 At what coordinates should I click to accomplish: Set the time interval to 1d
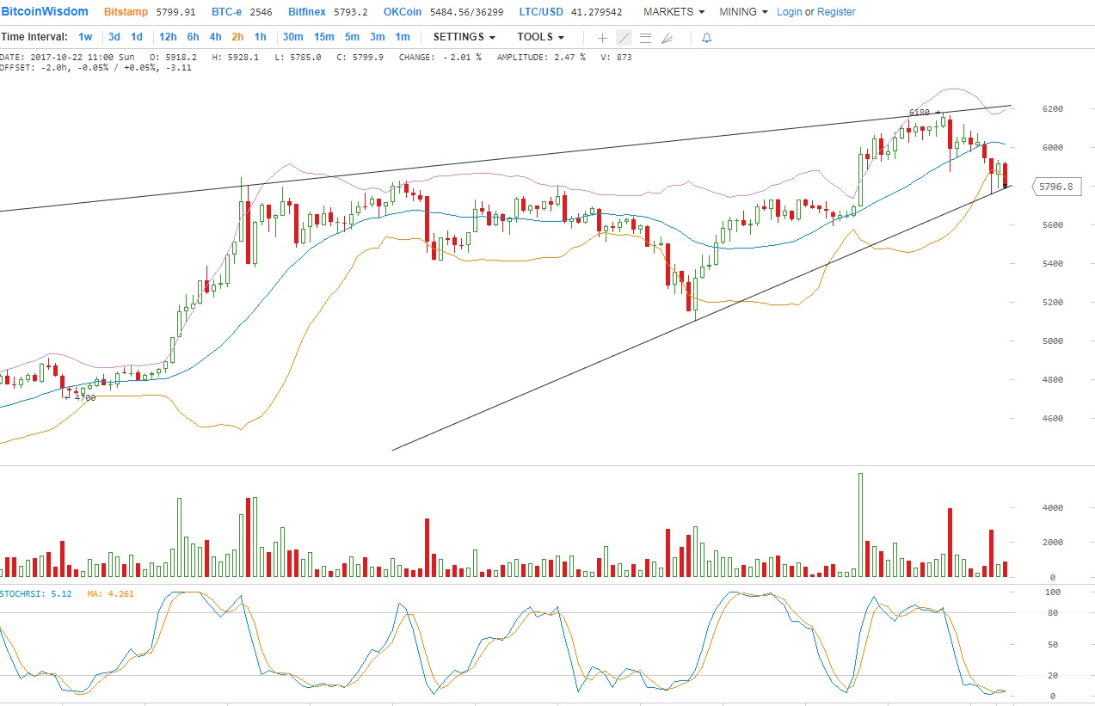pos(137,37)
